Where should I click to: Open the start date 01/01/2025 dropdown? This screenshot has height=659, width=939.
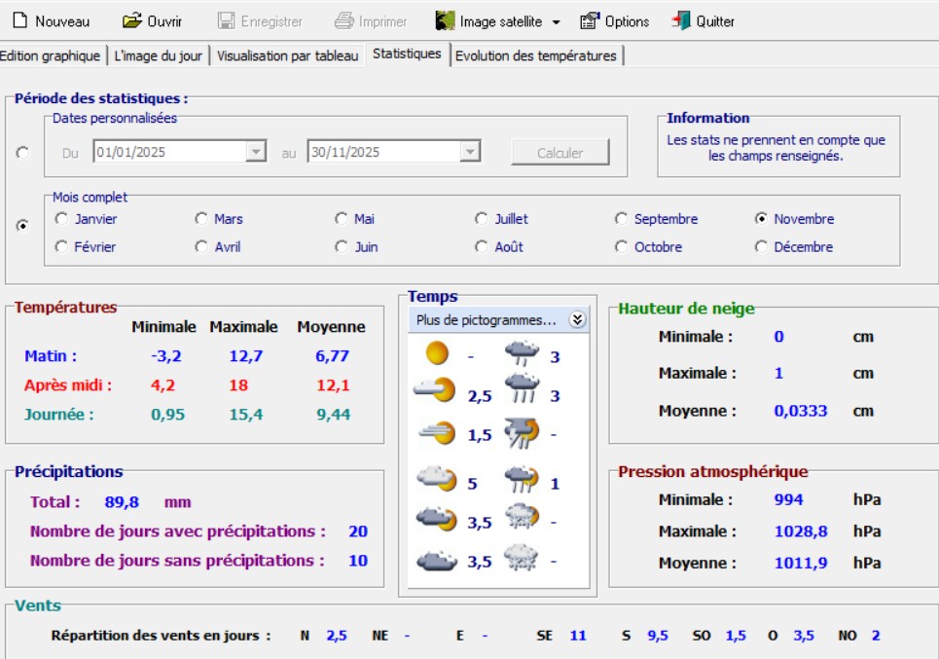[x=256, y=152]
